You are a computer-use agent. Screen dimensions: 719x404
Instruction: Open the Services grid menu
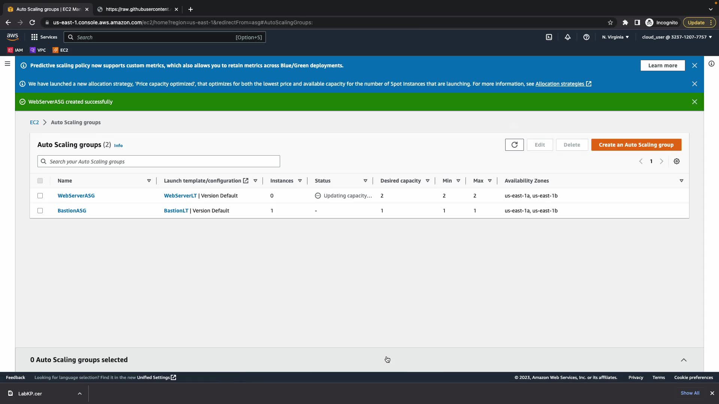coord(44,37)
